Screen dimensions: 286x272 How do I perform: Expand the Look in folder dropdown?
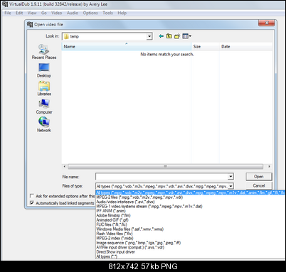pyautogui.click(x=149, y=36)
